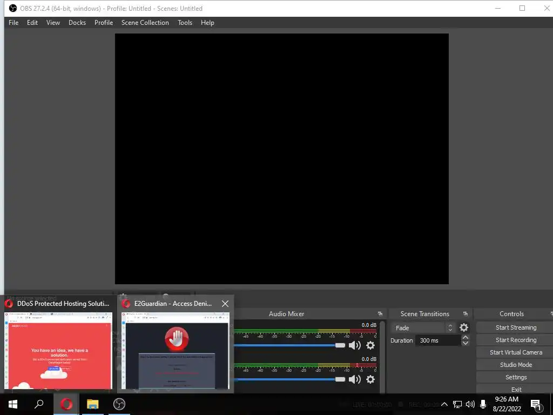Image resolution: width=553 pixels, height=415 pixels.
Task: Click the Controls panel title
Action: [511, 314]
